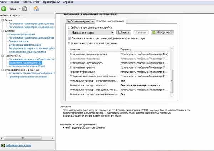Open Изменение разрешения task
Image resolution: width=214 pixels, height=151 pixels.
coord(22,34)
